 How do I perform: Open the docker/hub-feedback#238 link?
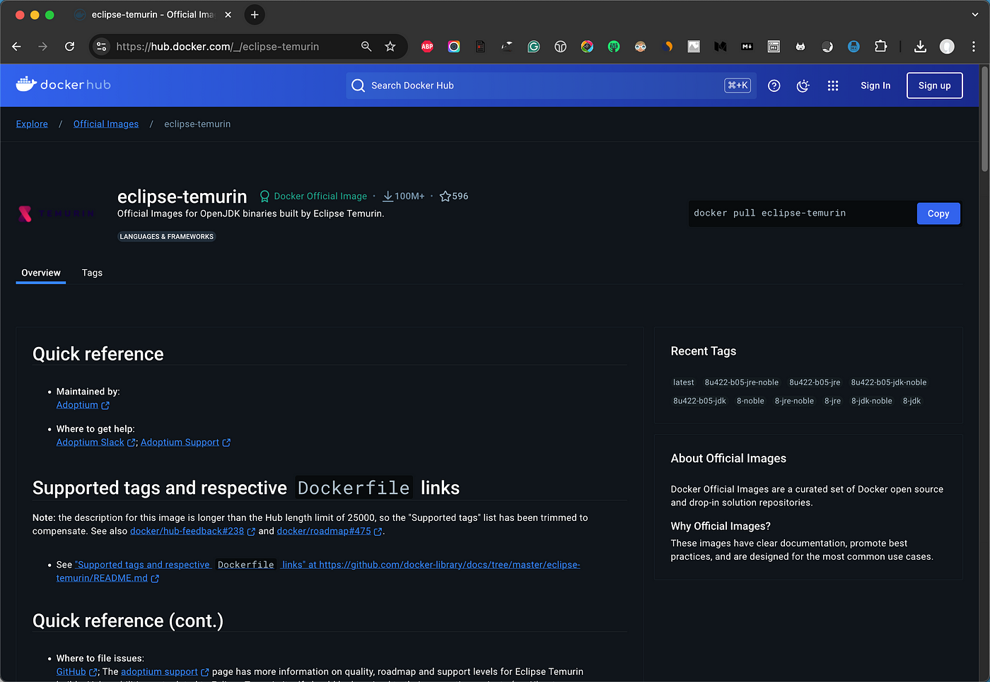pos(192,531)
